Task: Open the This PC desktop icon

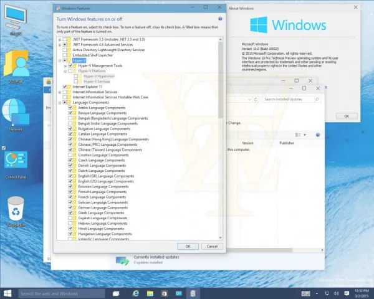Action: [16, 18]
